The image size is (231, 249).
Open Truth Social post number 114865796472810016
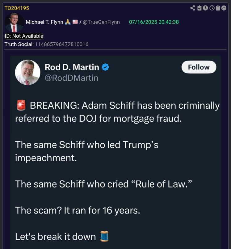(62, 44)
